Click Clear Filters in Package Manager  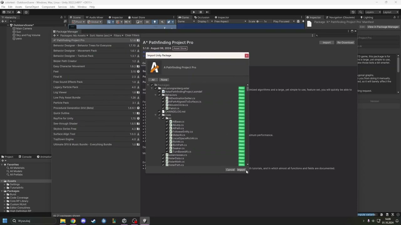click(x=132, y=36)
